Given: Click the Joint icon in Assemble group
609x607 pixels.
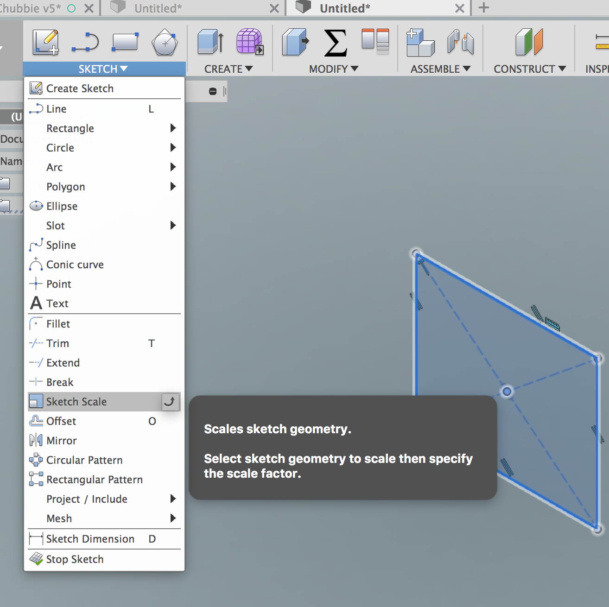Looking at the screenshot, I should (460, 43).
